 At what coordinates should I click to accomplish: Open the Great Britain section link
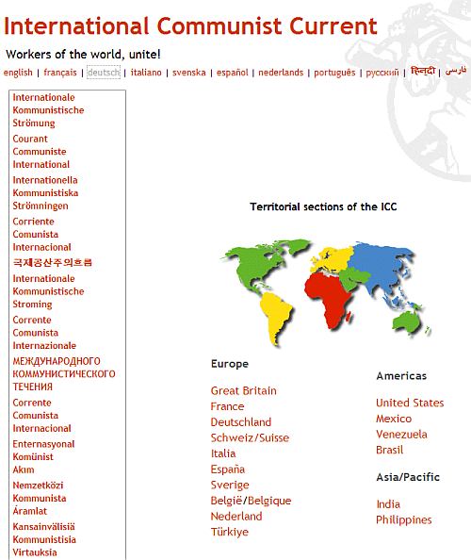243,390
